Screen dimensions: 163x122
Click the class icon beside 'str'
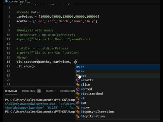[78, 98]
